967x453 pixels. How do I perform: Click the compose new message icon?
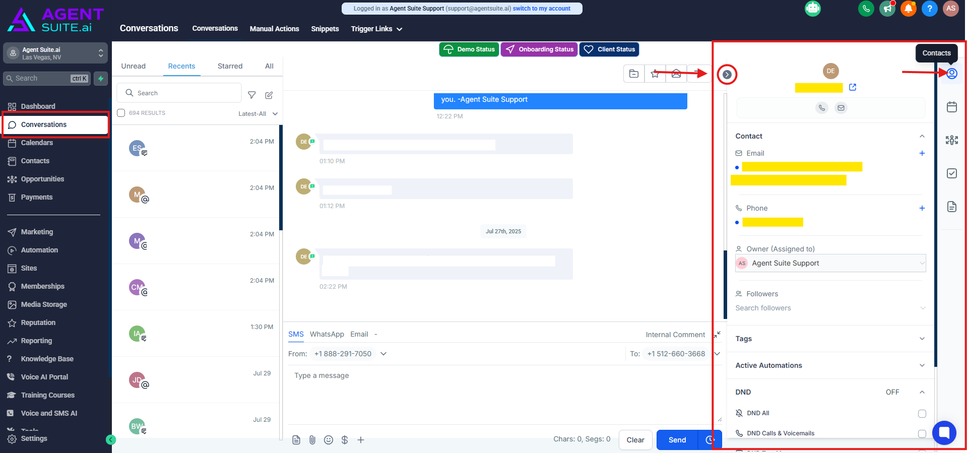[269, 95]
